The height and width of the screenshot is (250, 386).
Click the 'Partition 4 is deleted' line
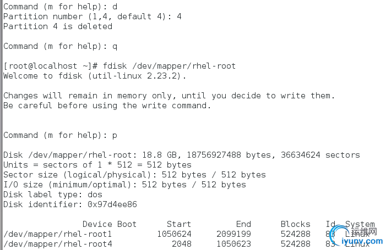pos(58,26)
